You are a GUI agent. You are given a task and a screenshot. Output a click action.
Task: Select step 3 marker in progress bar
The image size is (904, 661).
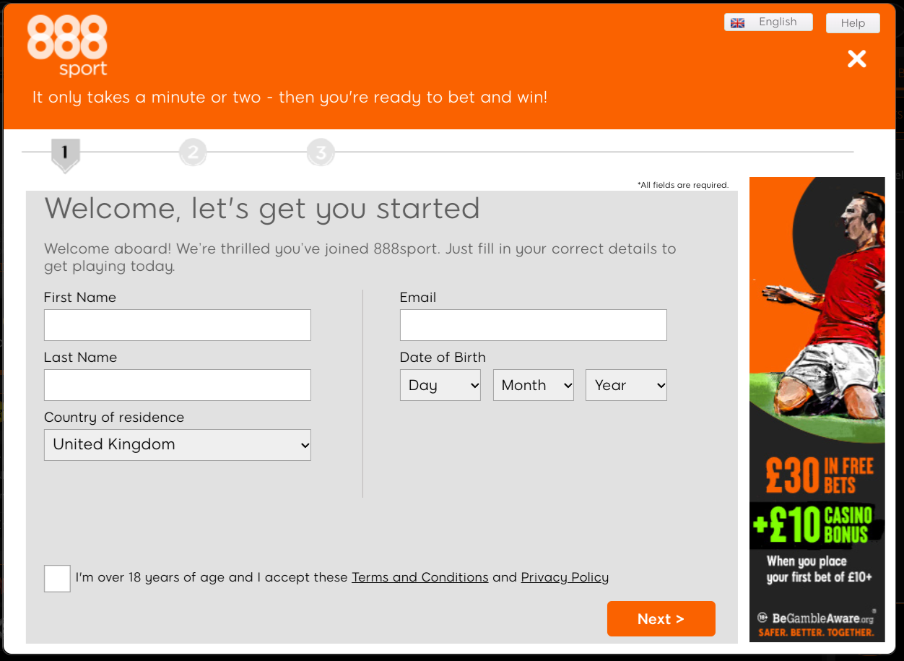tap(321, 152)
